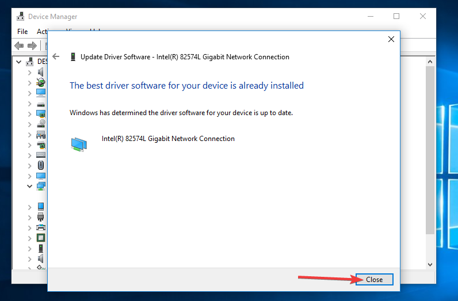Click the 'already installed' heading text
The image size is (458, 301).
186,86
